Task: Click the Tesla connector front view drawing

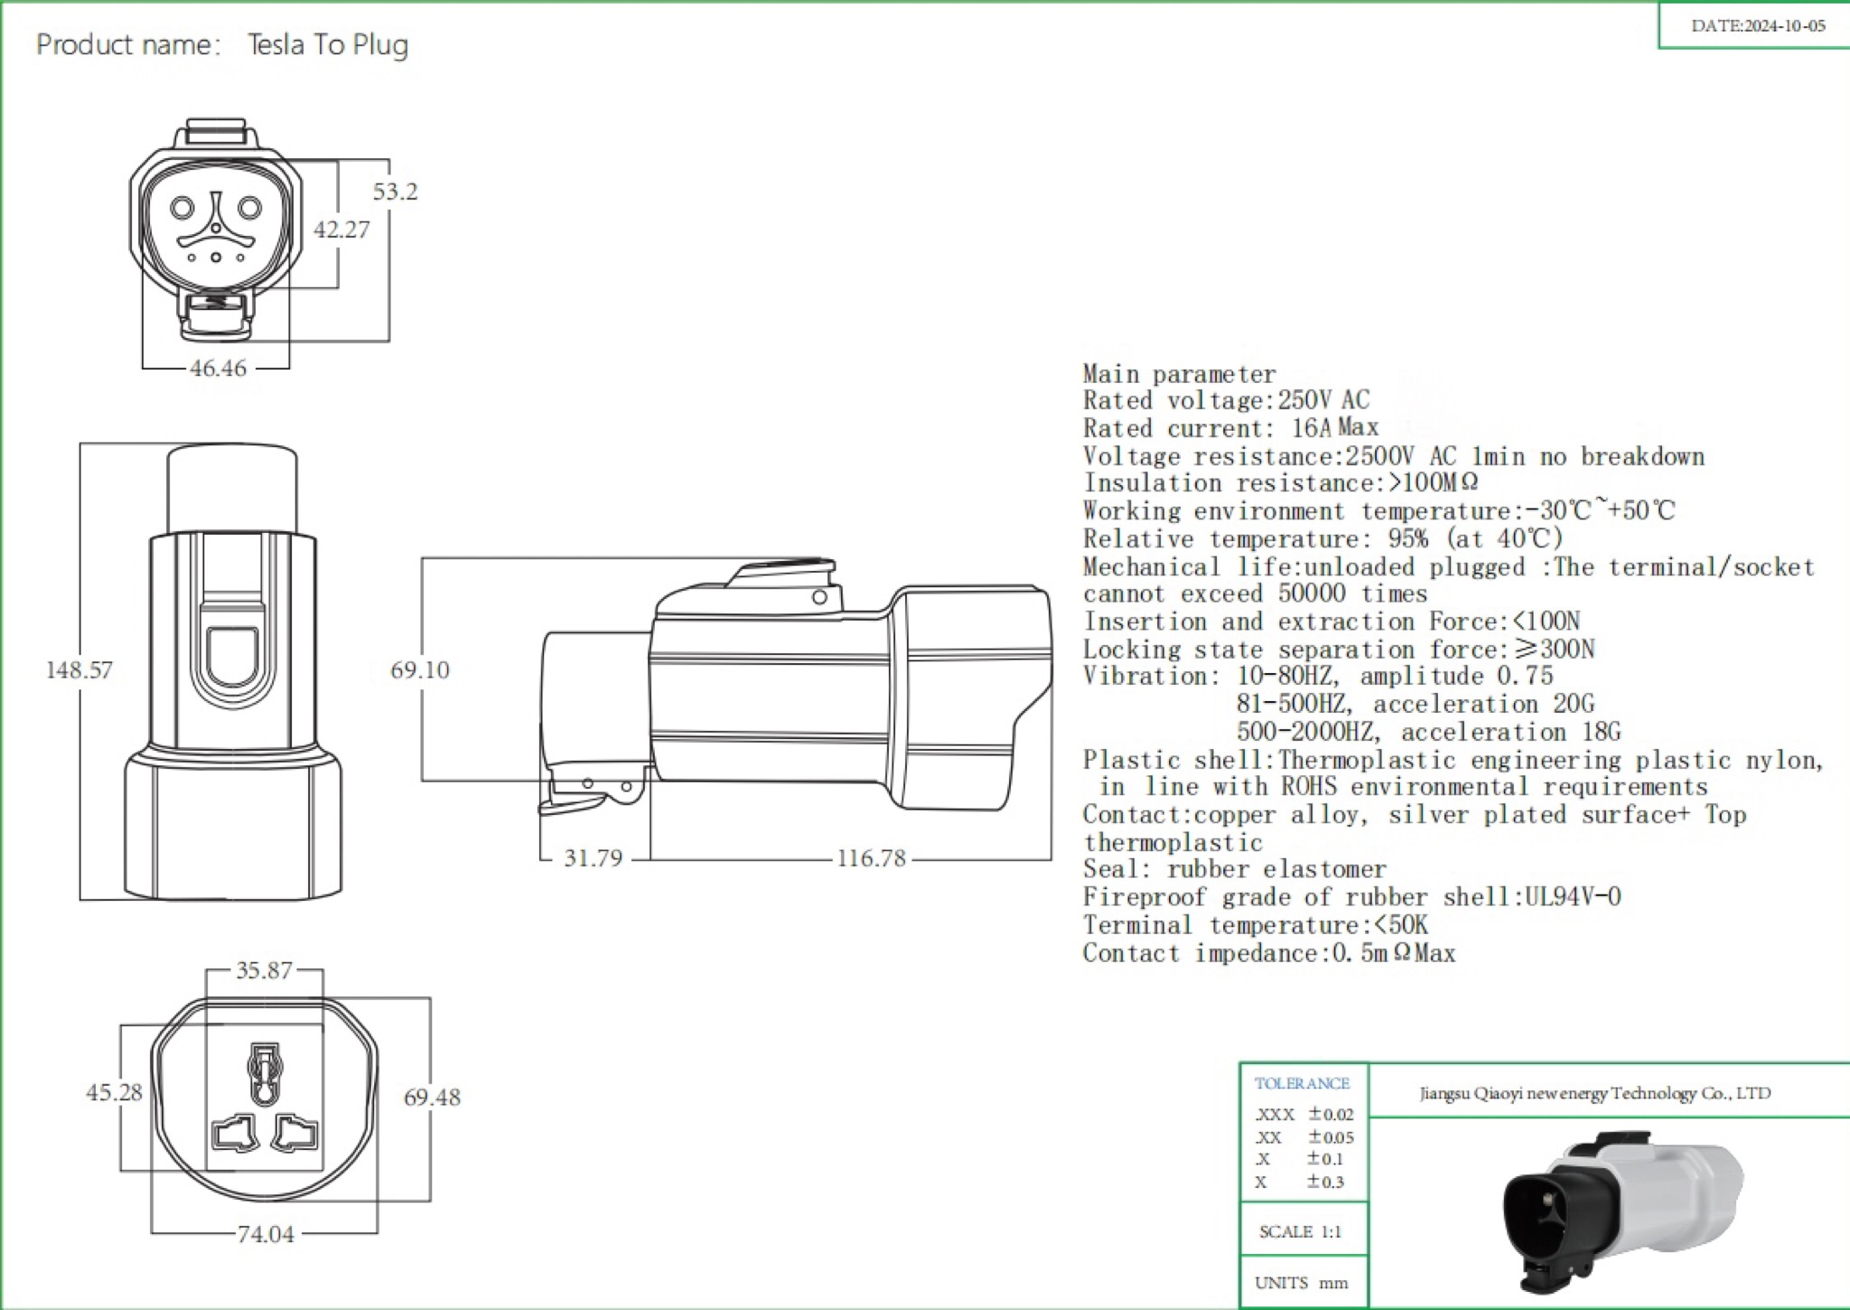Action: point(215,230)
